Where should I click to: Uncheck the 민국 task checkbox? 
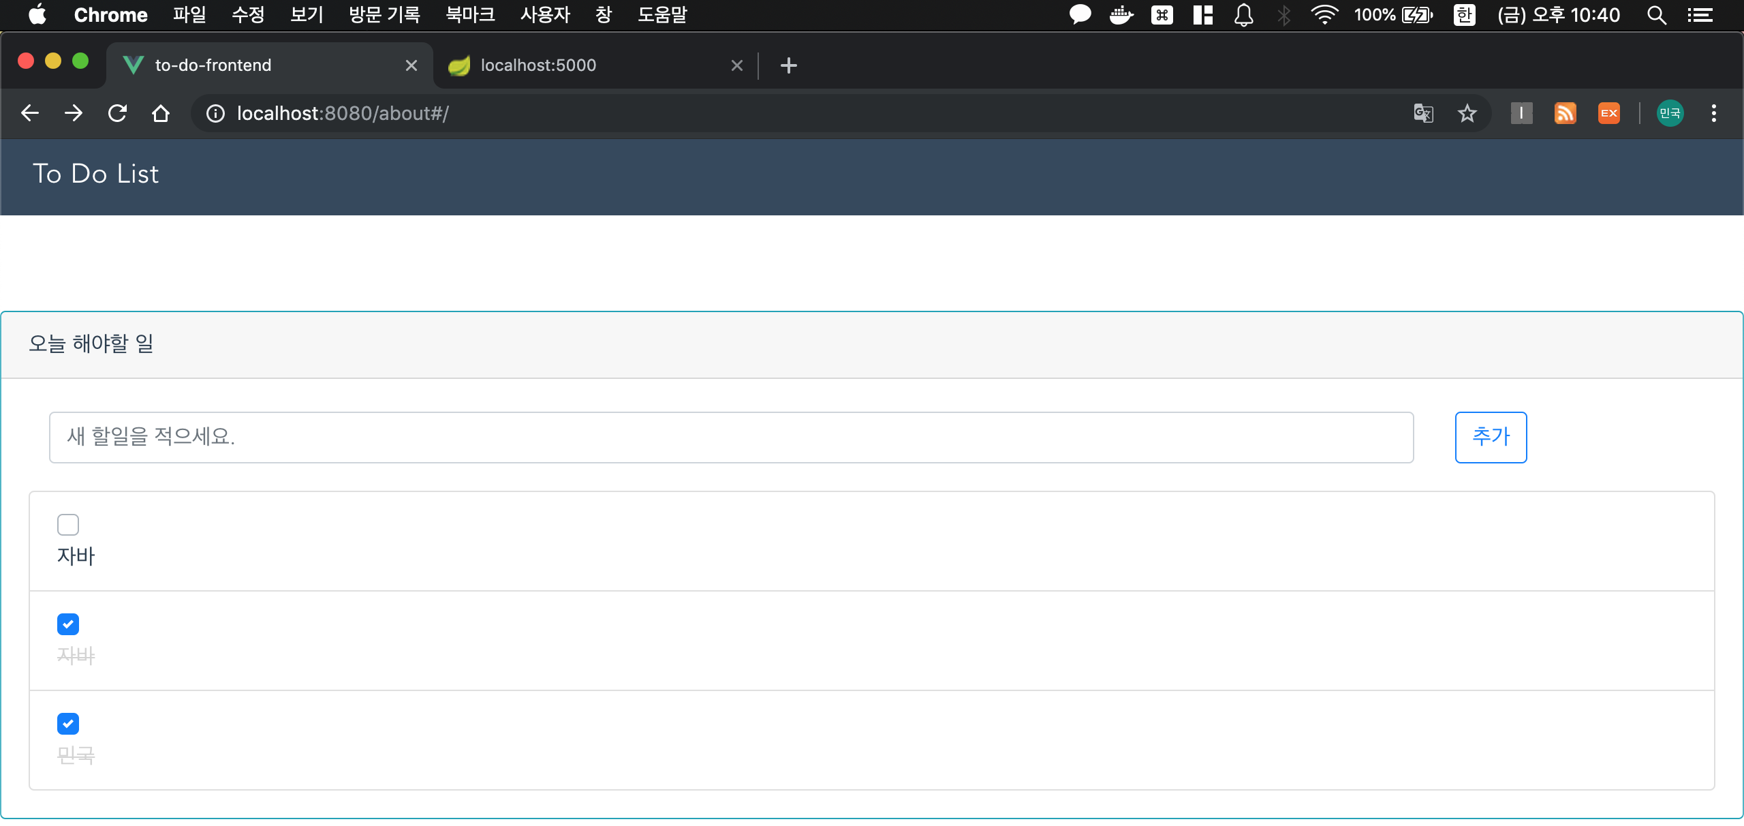[x=68, y=724]
